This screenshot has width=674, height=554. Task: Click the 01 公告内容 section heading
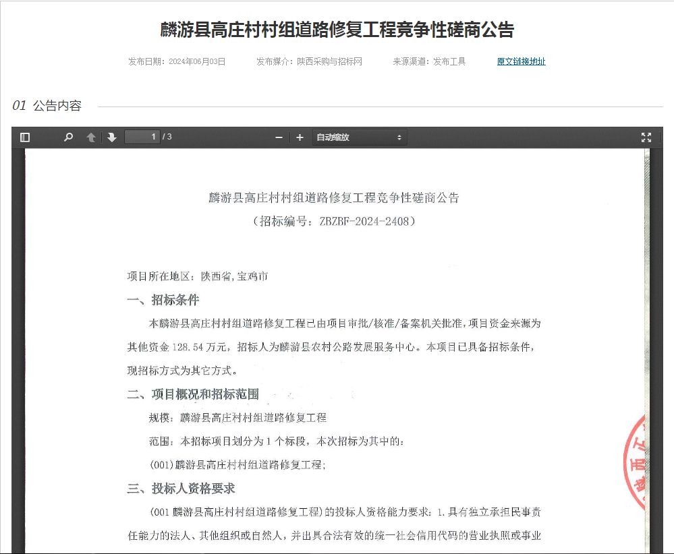click(47, 106)
